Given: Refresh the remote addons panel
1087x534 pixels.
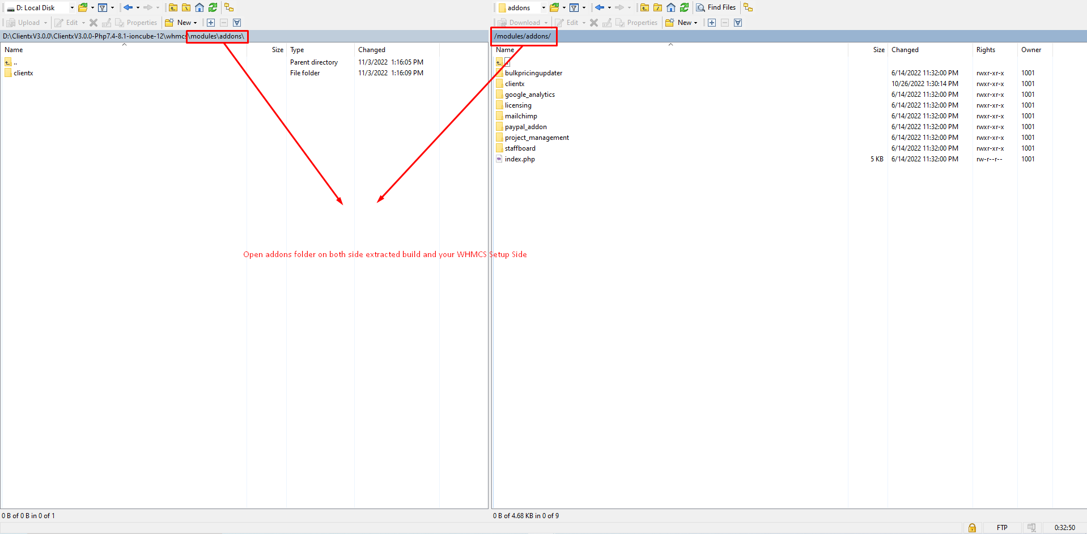Looking at the screenshot, I should [x=684, y=7].
